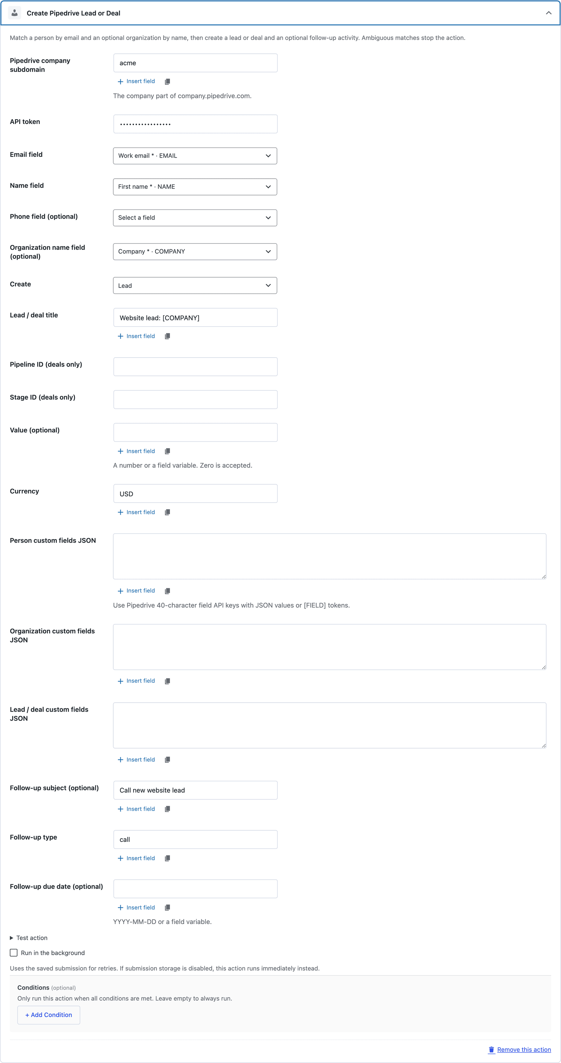Click the Follow-up due date (optional) input

click(x=195, y=889)
